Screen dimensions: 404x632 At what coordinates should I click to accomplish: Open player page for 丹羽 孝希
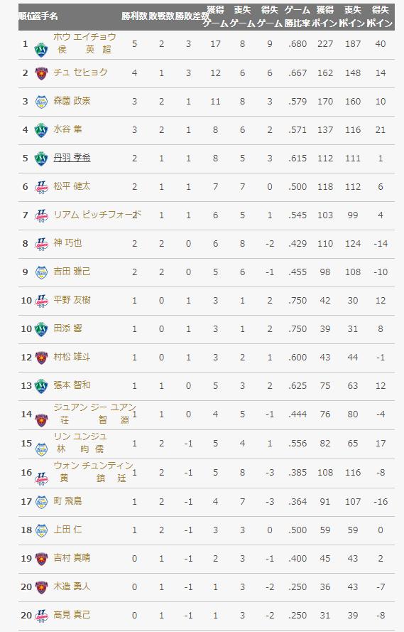tap(72, 158)
